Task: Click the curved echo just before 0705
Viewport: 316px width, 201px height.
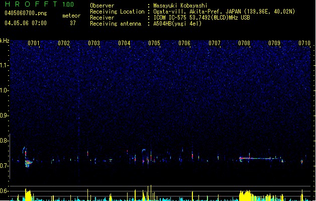Action: coord(144,150)
